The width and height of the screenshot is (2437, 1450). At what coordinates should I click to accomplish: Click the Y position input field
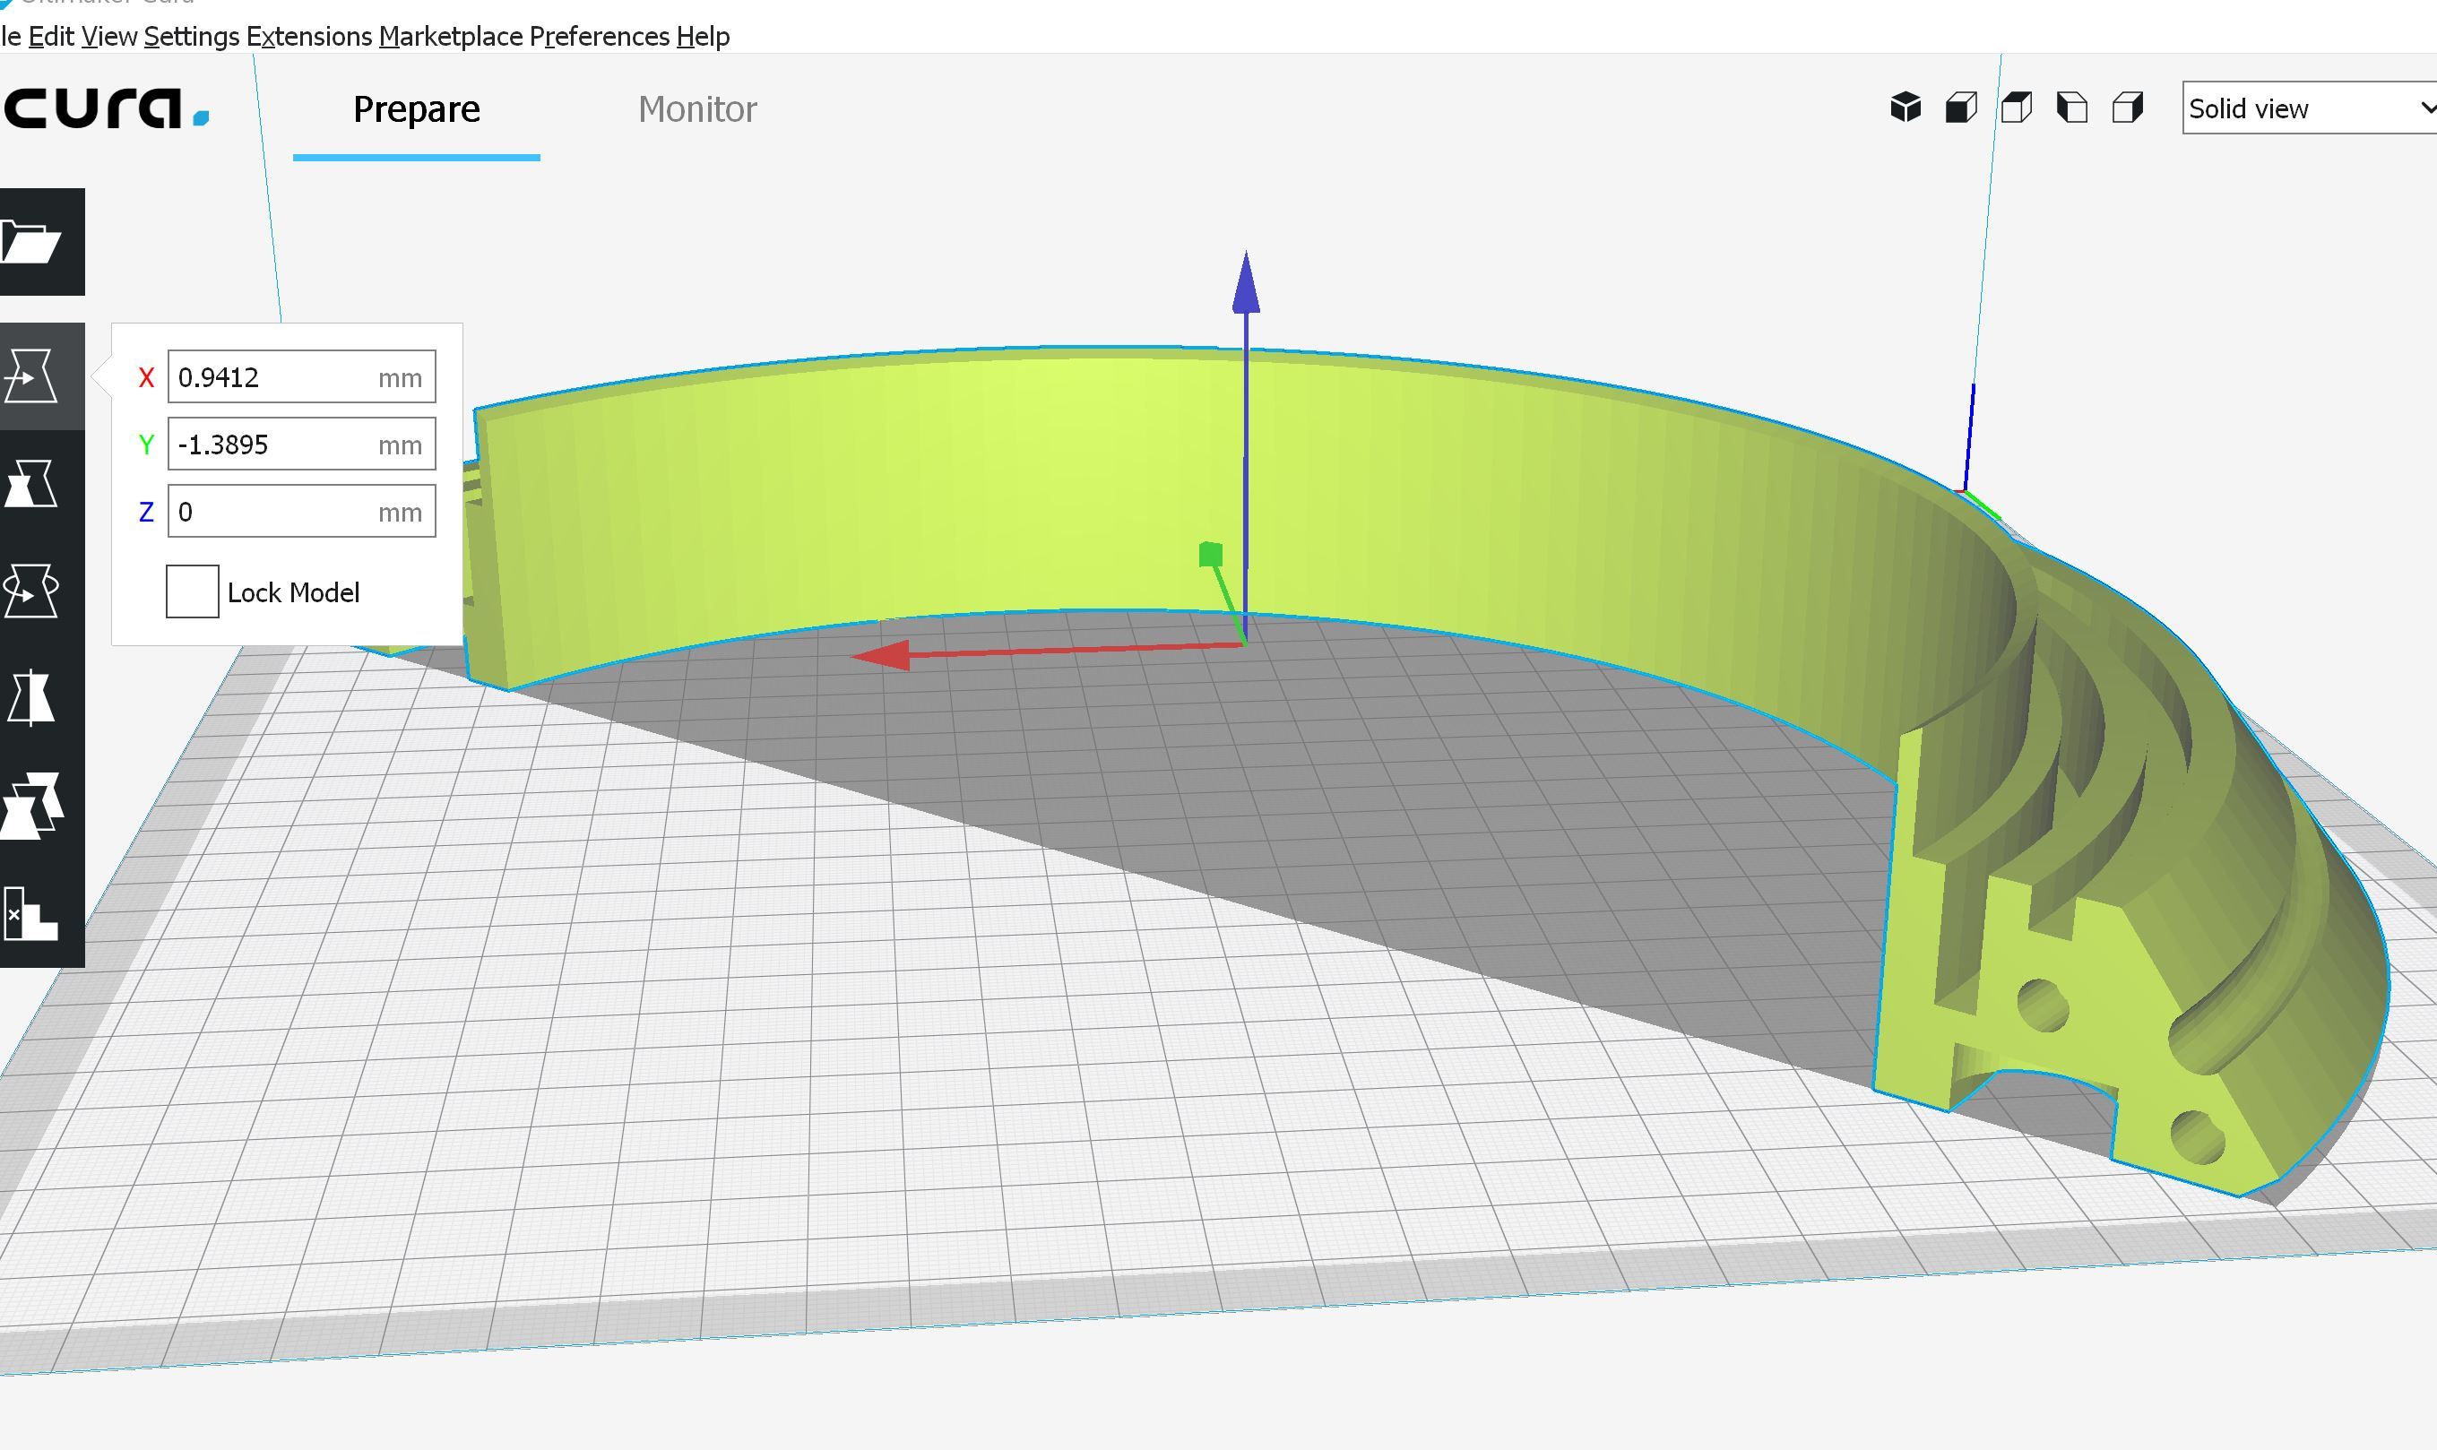pos(302,444)
